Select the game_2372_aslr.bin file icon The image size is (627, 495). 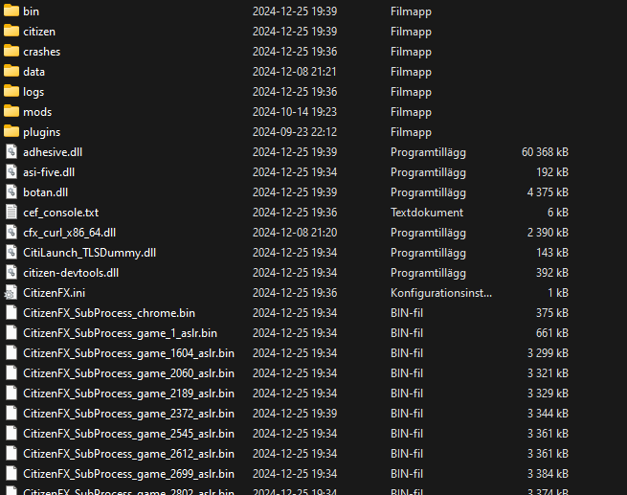[11, 413]
